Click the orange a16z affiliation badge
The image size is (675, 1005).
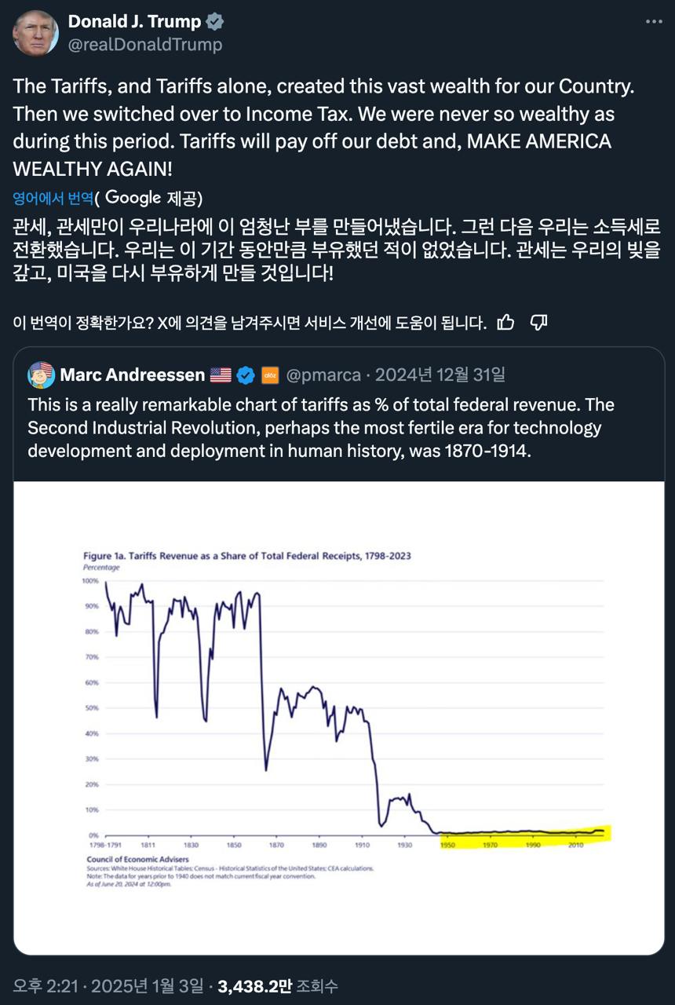[x=270, y=375]
